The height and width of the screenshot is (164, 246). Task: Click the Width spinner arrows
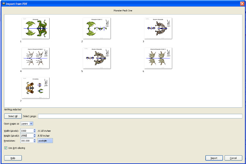tap(34, 131)
